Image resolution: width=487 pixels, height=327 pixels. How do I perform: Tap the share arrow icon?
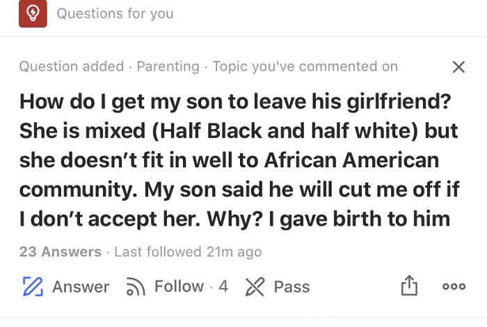pos(409,286)
